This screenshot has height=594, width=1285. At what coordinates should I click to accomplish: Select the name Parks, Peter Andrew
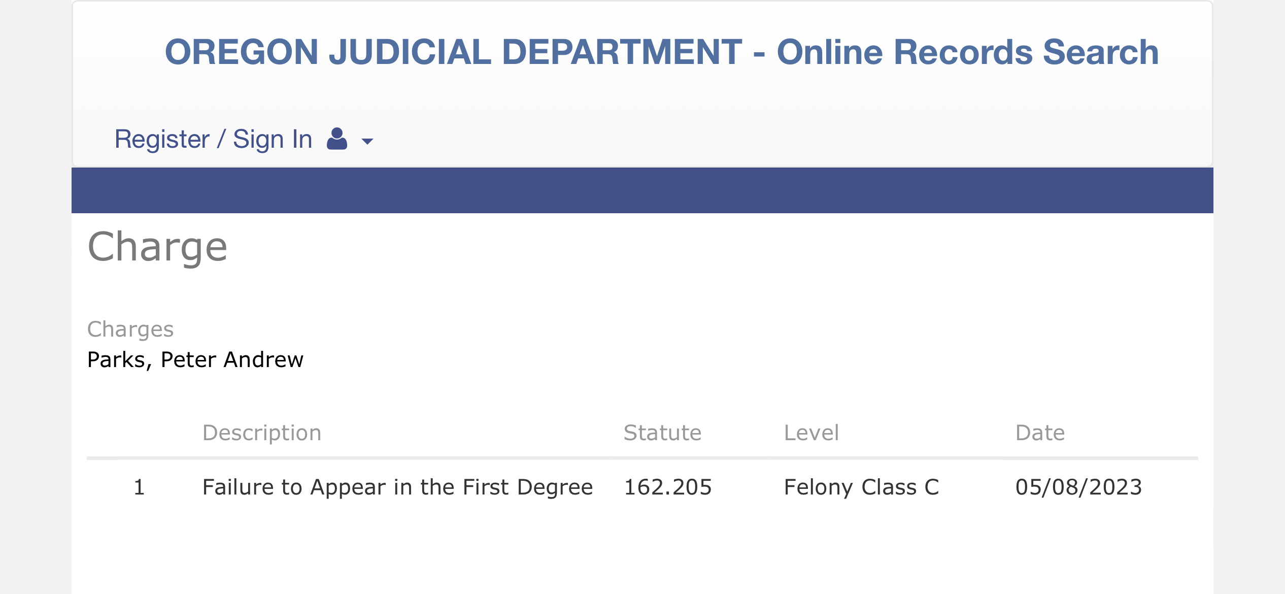[195, 360]
